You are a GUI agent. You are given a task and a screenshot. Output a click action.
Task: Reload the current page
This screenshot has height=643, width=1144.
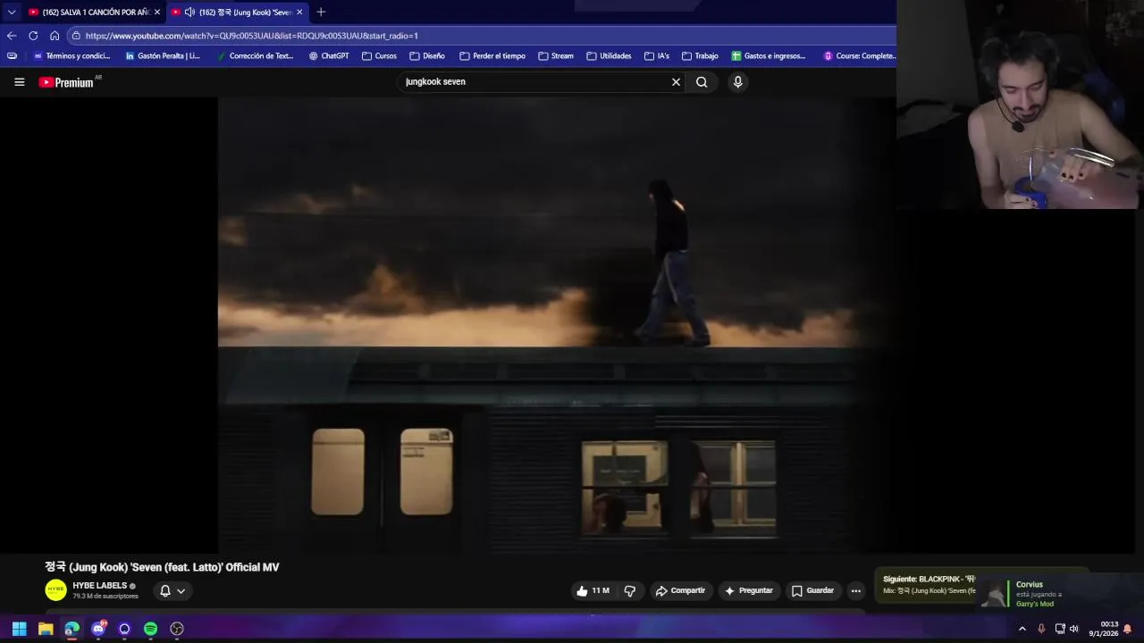(33, 36)
